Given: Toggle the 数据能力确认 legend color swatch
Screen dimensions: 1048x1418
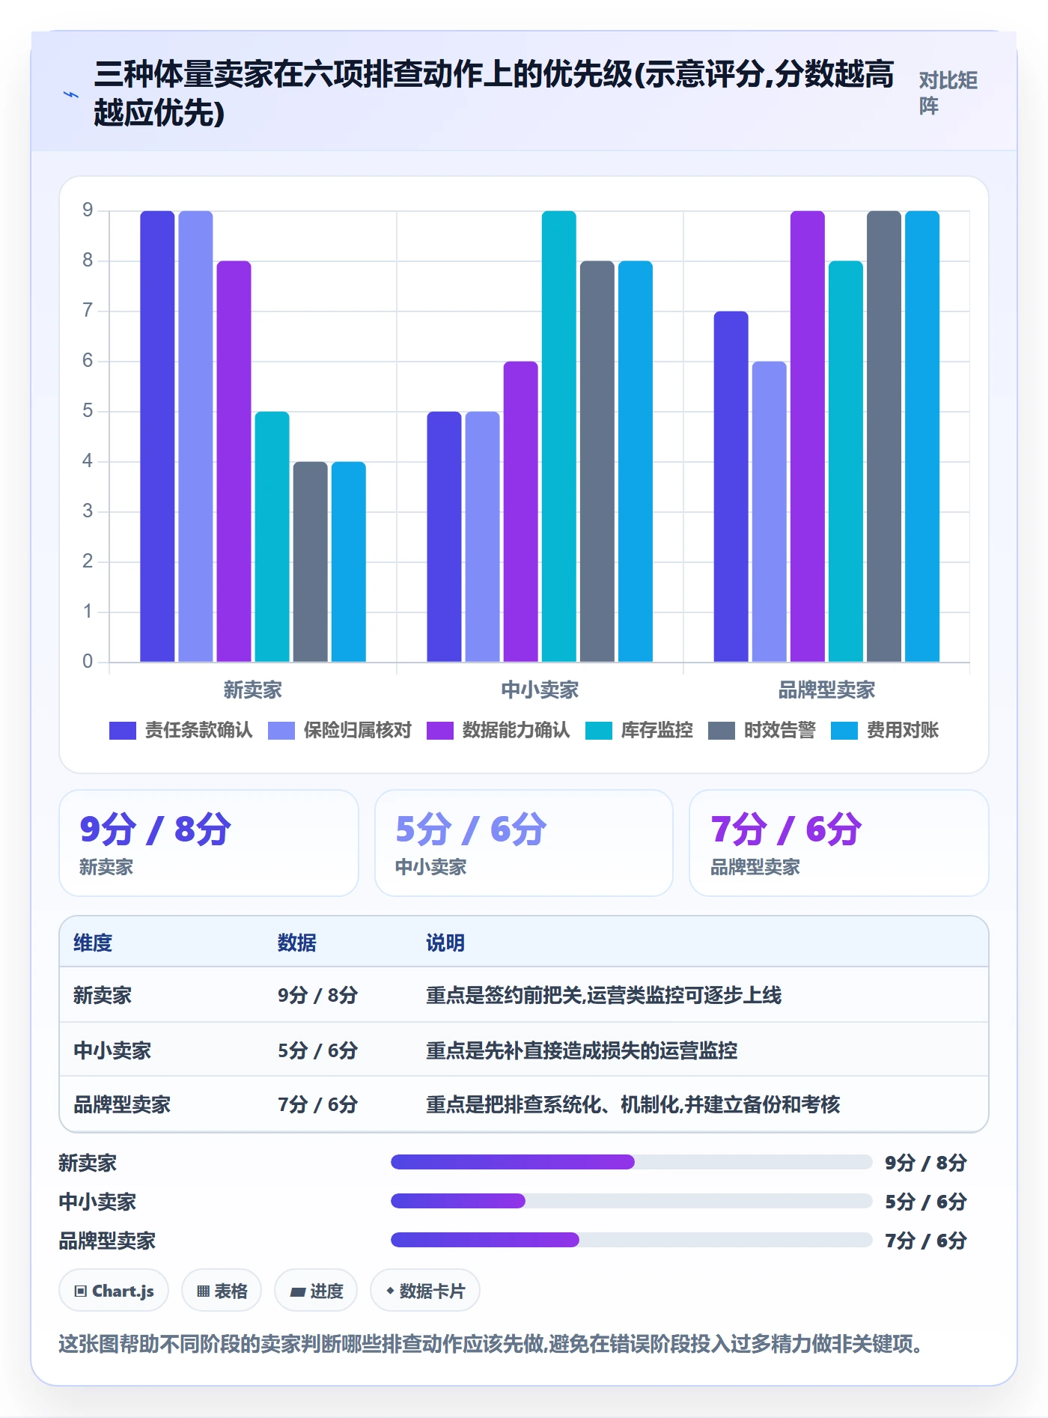Looking at the screenshot, I should pyautogui.click(x=440, y=731).
